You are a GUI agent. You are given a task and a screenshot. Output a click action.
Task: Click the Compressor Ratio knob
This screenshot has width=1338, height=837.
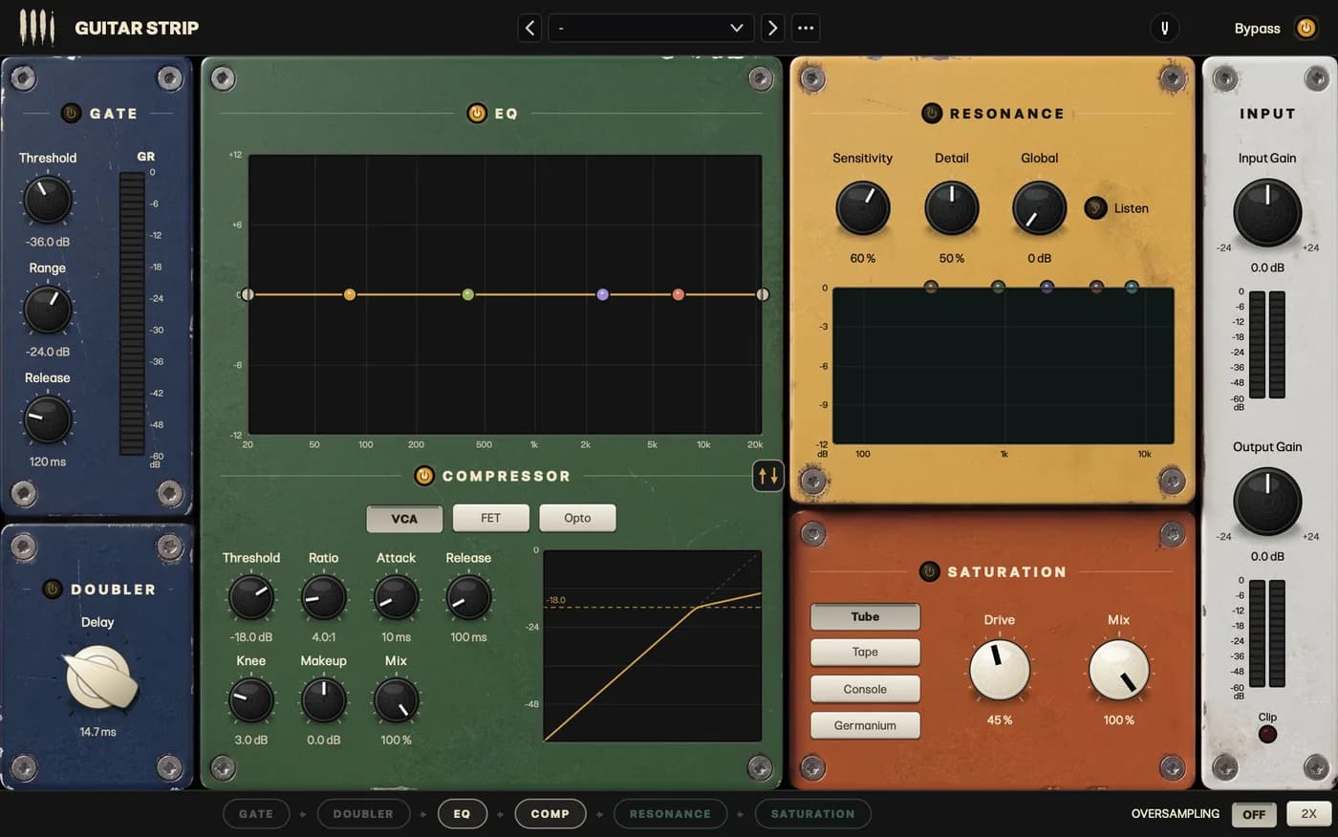point(324,597)
